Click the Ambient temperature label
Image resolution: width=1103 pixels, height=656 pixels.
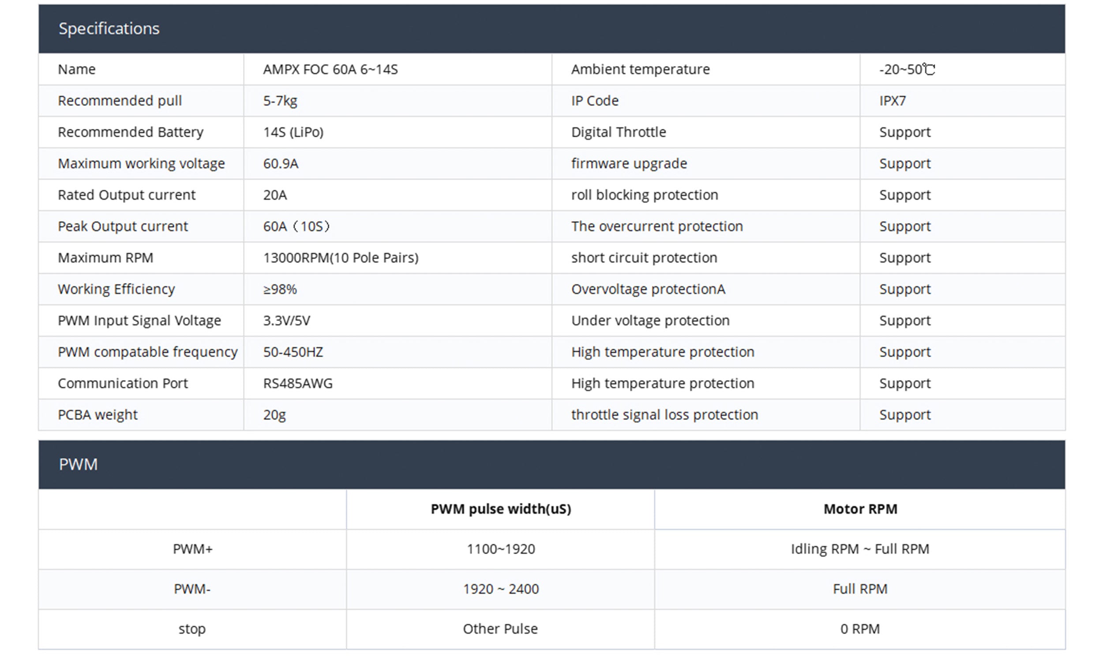[640, 69]
